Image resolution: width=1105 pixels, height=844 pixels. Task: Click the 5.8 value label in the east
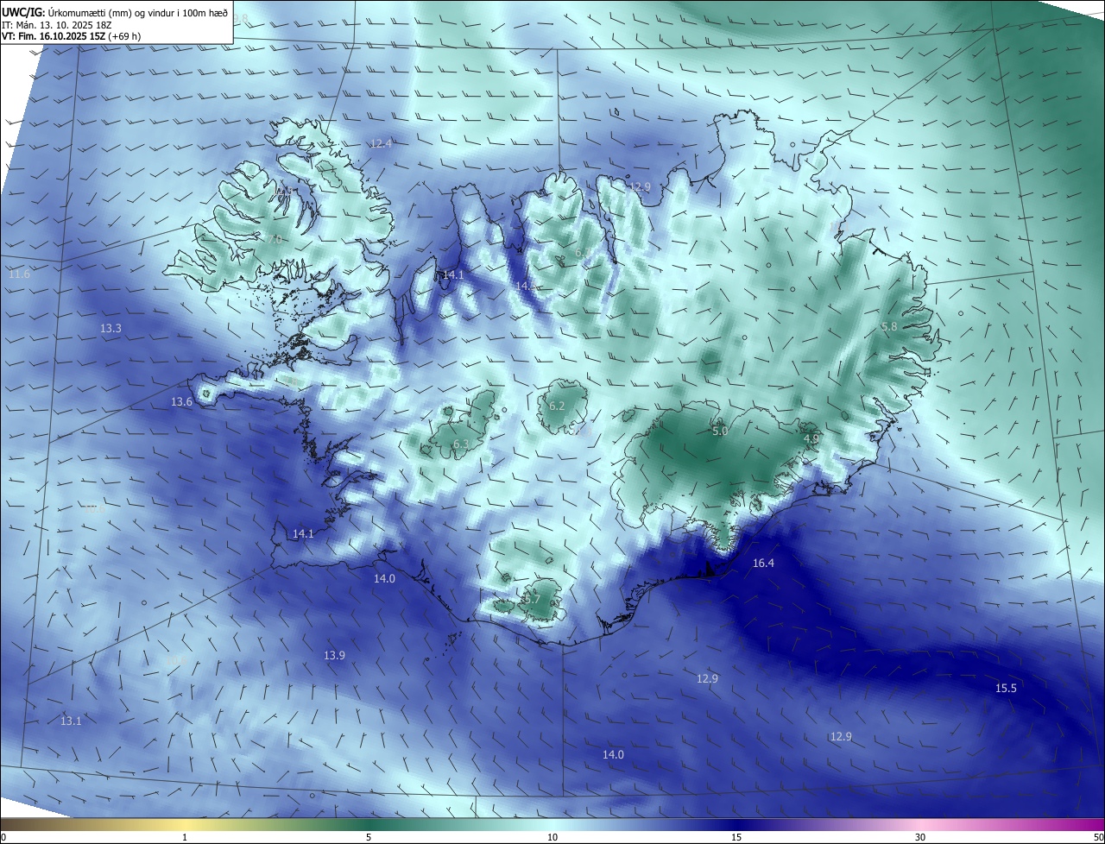click(x=889, y=326)
